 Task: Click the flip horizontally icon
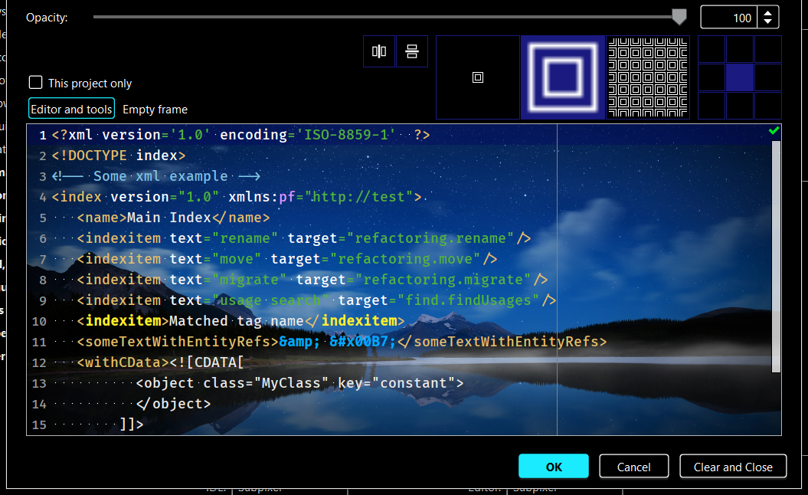pyautogui.click(x=379, y=52)
